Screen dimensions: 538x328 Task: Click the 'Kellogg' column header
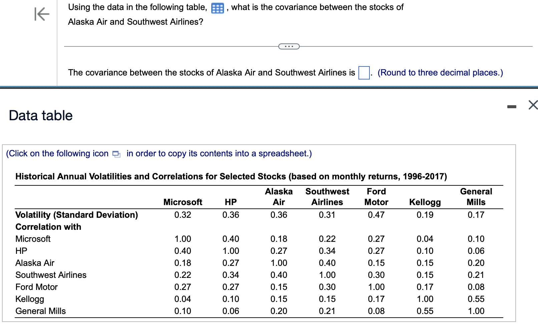tap(425, 202)
